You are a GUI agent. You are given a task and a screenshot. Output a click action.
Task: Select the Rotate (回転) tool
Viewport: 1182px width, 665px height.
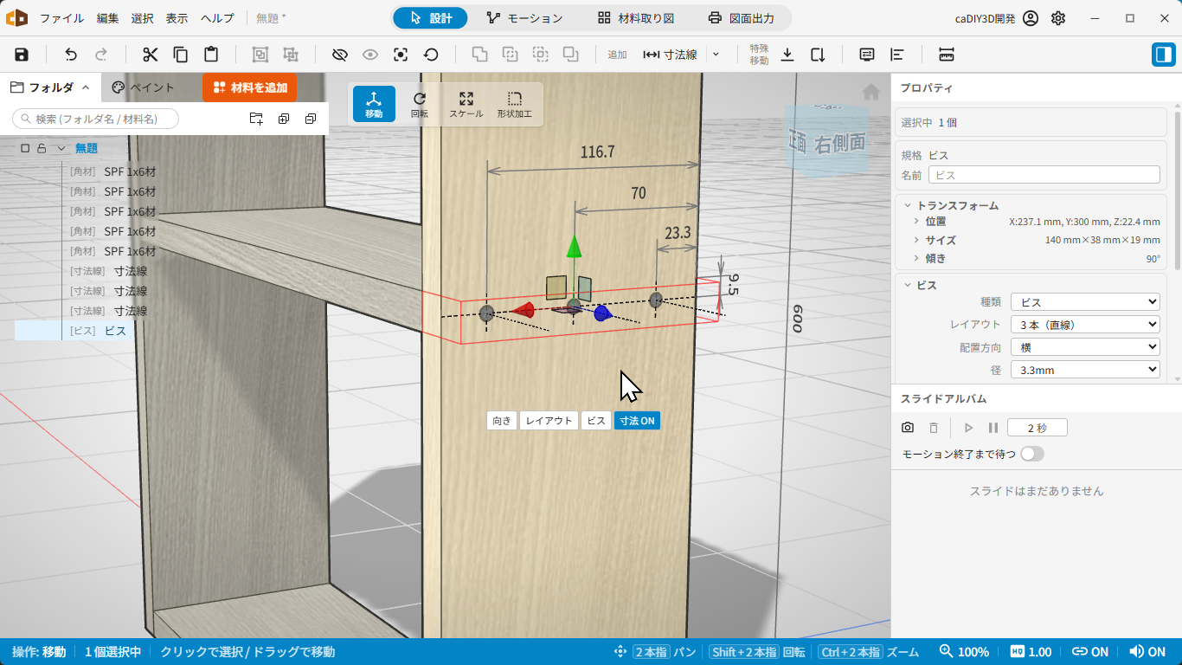tap(420, 104)
